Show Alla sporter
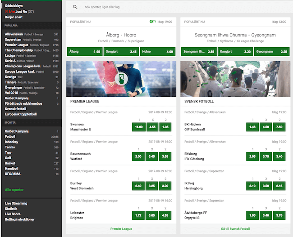The height and width of the screenshot is (237, 293). click(14, 190)
